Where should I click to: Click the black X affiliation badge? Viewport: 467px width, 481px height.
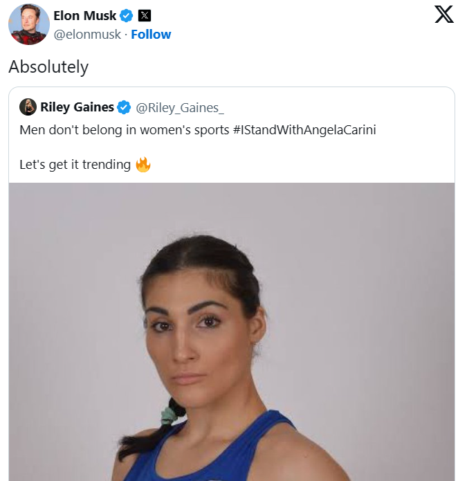tap(145, 15)
